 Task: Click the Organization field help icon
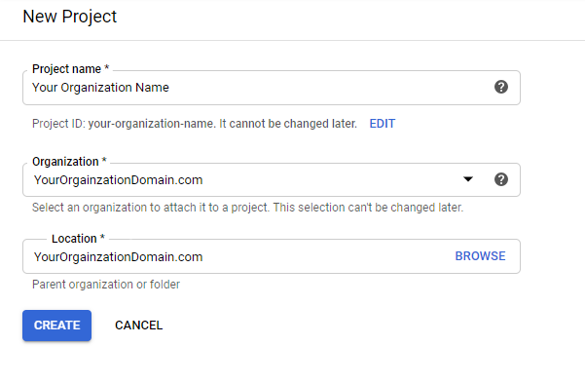click(501, 179)
